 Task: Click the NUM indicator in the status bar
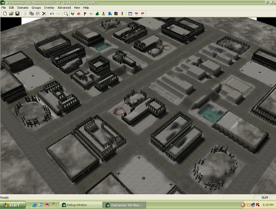(x=265, y=198)
